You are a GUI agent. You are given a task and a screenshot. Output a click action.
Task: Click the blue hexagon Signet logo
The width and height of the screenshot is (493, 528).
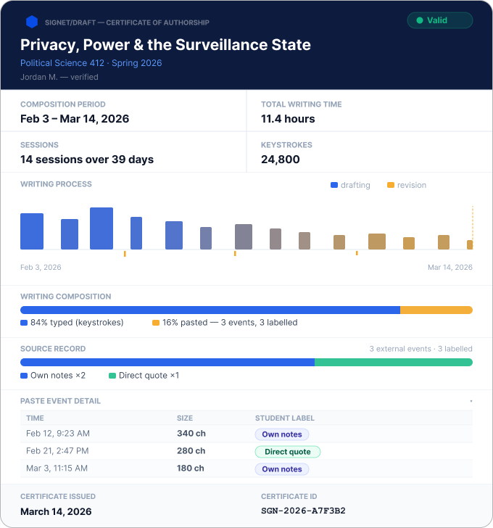(32, 22)
